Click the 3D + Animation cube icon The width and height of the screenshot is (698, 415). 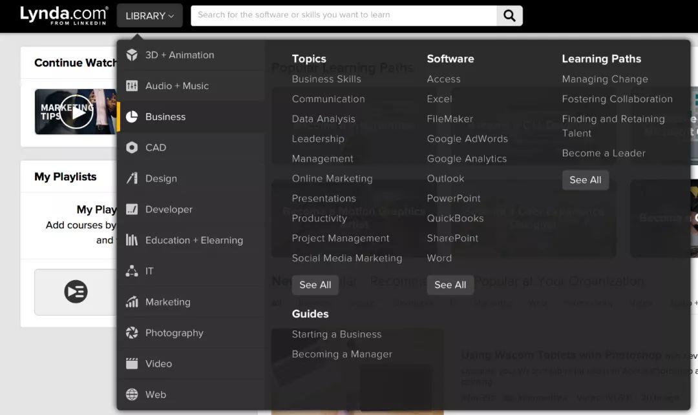click(132, 55)
